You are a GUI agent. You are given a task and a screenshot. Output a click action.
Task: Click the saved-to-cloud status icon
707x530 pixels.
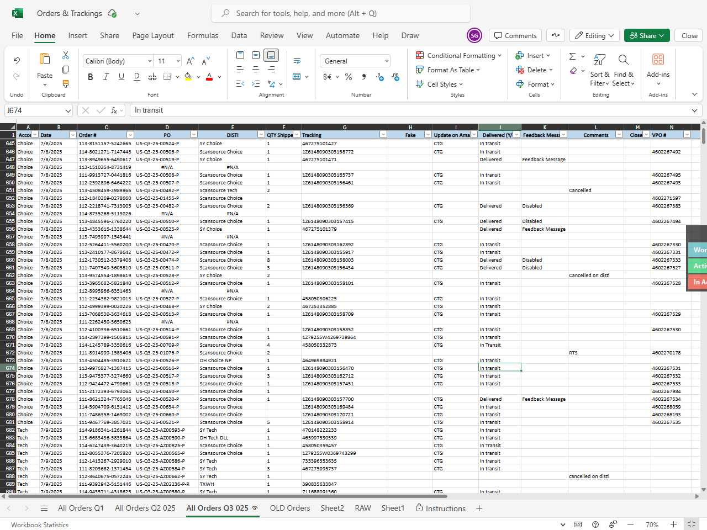112,13
